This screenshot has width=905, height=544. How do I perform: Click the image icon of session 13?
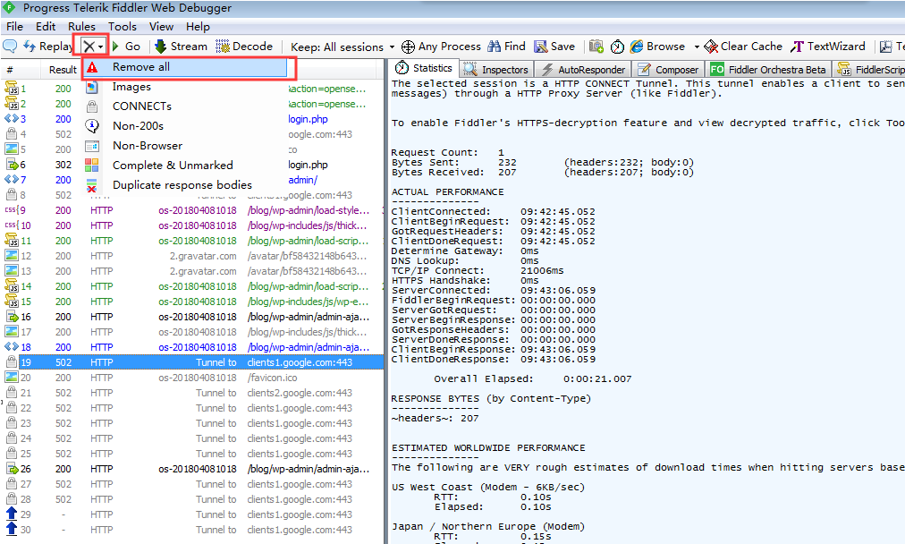[12, 271]
